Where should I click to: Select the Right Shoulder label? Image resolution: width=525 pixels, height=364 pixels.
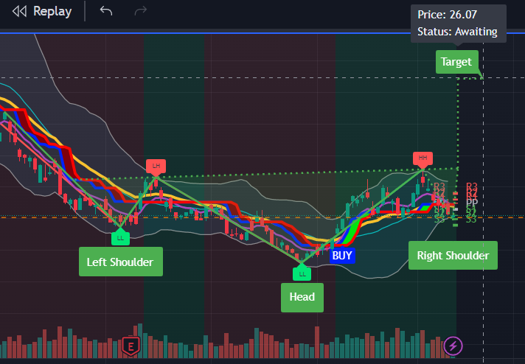click(453, 256)
